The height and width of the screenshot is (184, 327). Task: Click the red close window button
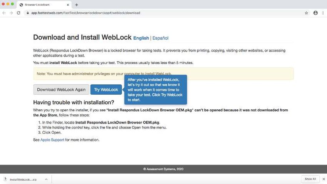click(3, 4)
